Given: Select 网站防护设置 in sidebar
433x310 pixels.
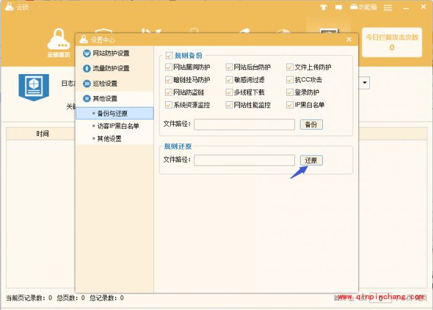Looking at the screenshot, I should pos(114,53).
